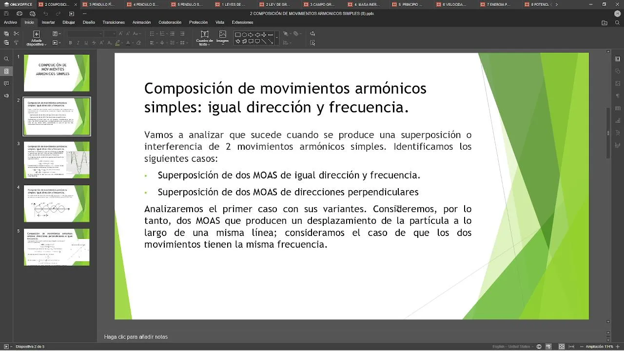
Task: Insert an image with Imagen button
Action: [222, 37]
